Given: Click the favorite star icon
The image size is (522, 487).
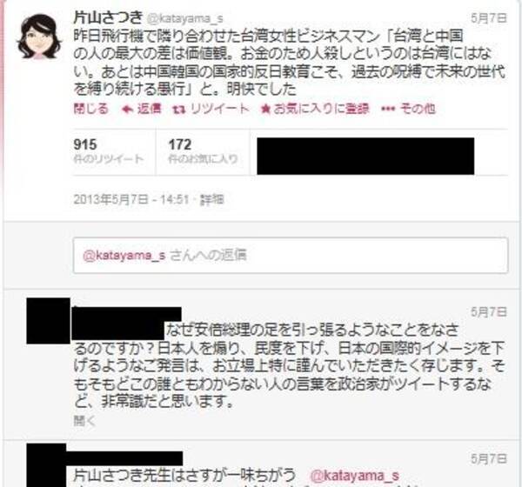Looking at the screenshot, I should coord(265,109).
